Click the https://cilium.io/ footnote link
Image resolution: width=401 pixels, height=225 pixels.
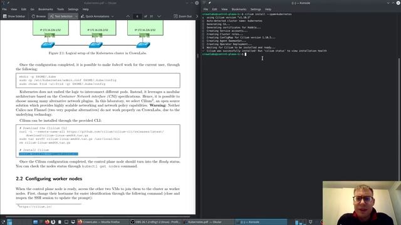tap(35, 207)
